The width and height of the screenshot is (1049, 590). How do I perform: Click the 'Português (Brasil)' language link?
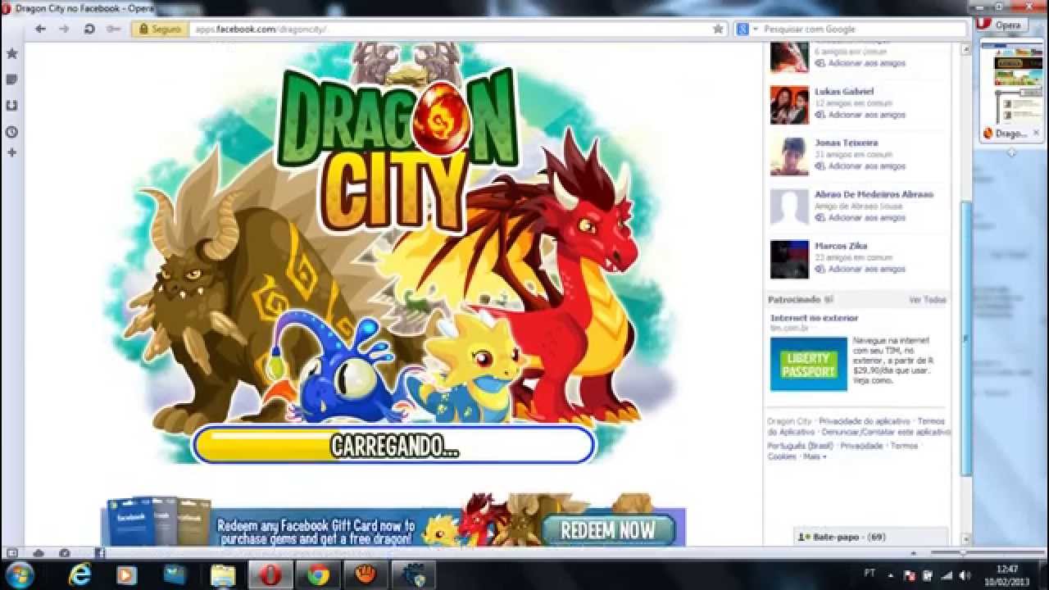800,446
